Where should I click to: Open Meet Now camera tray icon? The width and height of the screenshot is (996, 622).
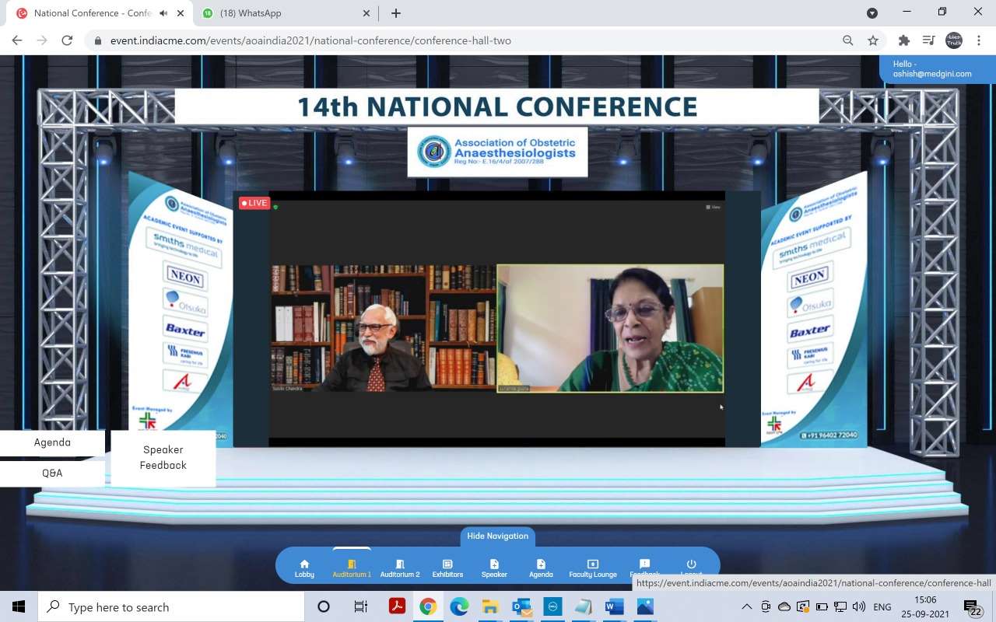coord(766,607)
